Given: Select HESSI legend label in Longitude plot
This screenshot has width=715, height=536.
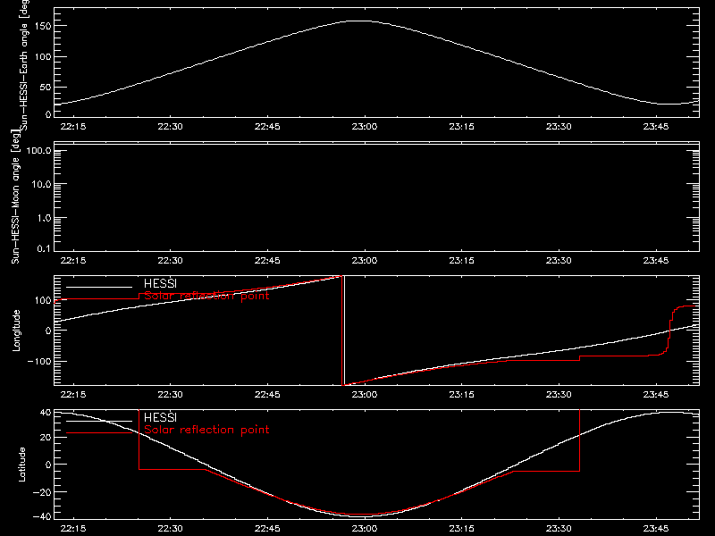Looking at the screenshot, I should click(x=160, y=283).
